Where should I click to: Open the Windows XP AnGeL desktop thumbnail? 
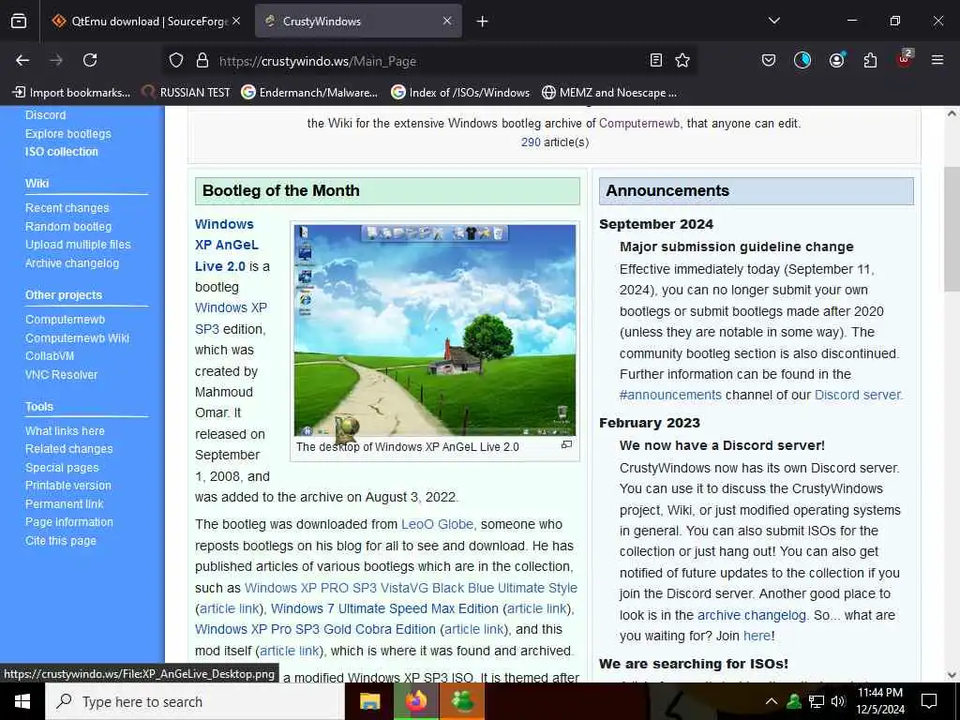point(435,330)
